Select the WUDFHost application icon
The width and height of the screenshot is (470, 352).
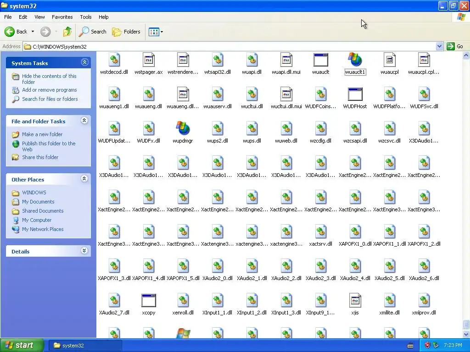pyautogui.click(x=355, y=94)
